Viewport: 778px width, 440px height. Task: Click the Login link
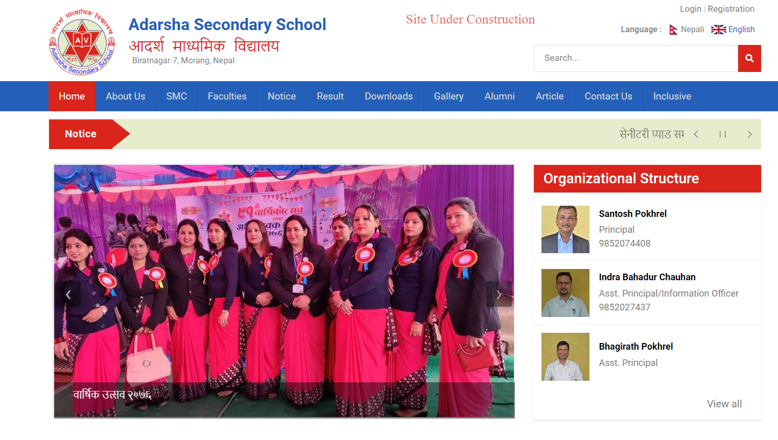coord(691,9)
